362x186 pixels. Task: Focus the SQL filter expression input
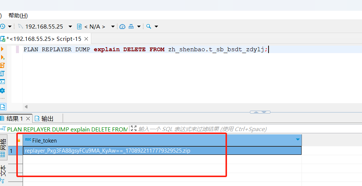click(202, 129)
